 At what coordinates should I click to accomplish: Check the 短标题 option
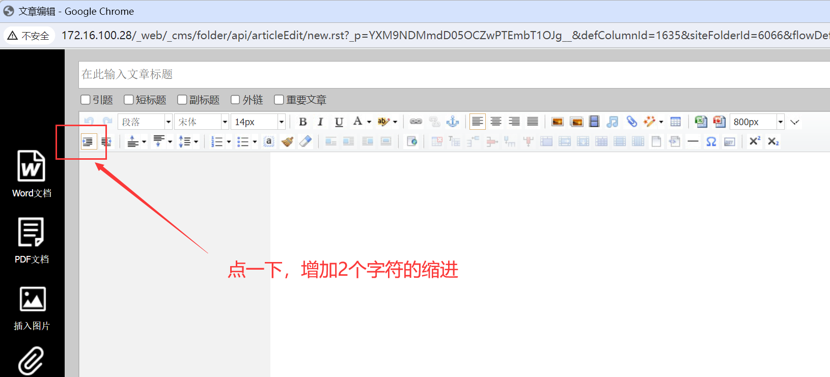[129, 100]
